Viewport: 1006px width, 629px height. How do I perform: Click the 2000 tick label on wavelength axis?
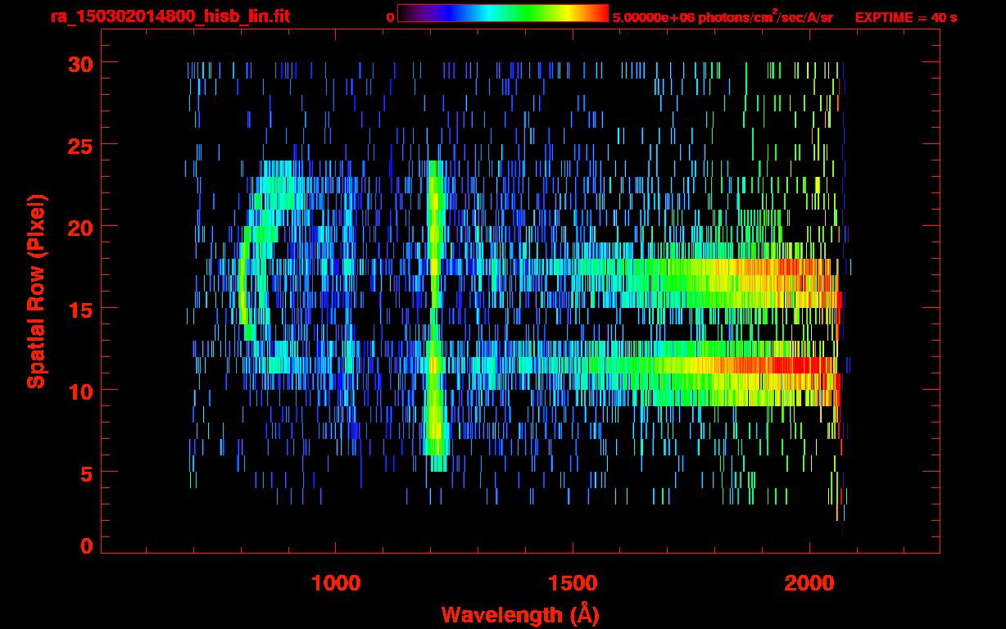[x=809, y=583]
